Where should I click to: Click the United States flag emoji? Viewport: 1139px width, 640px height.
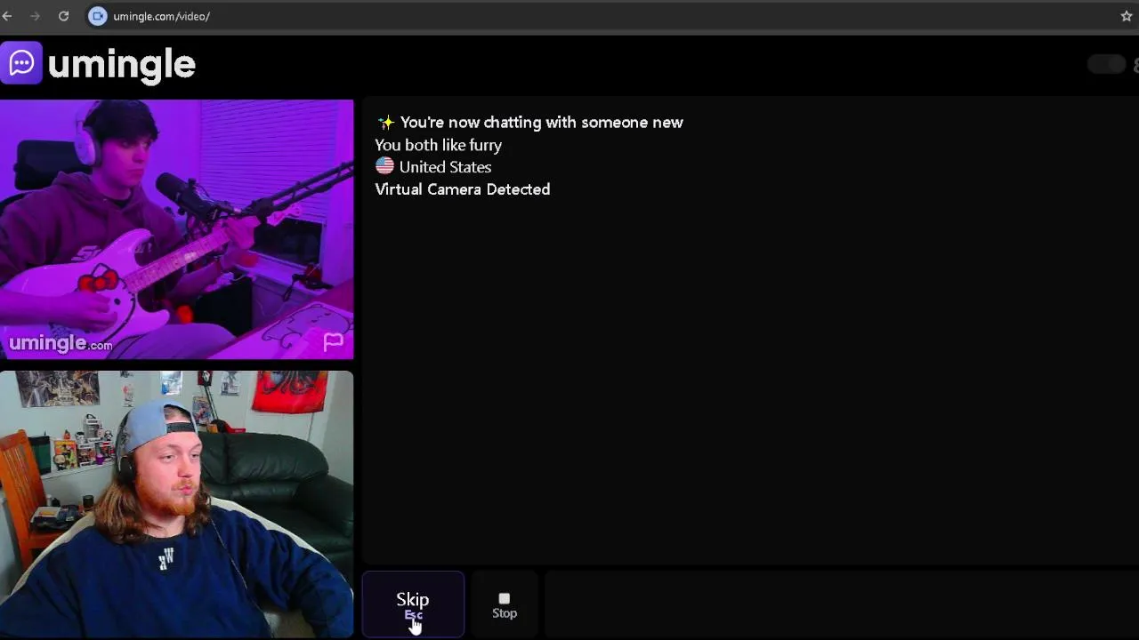point(384,166)
